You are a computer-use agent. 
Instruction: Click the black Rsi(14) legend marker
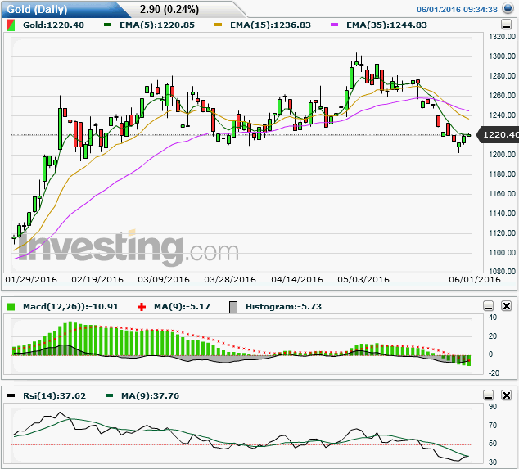[11, 395]
